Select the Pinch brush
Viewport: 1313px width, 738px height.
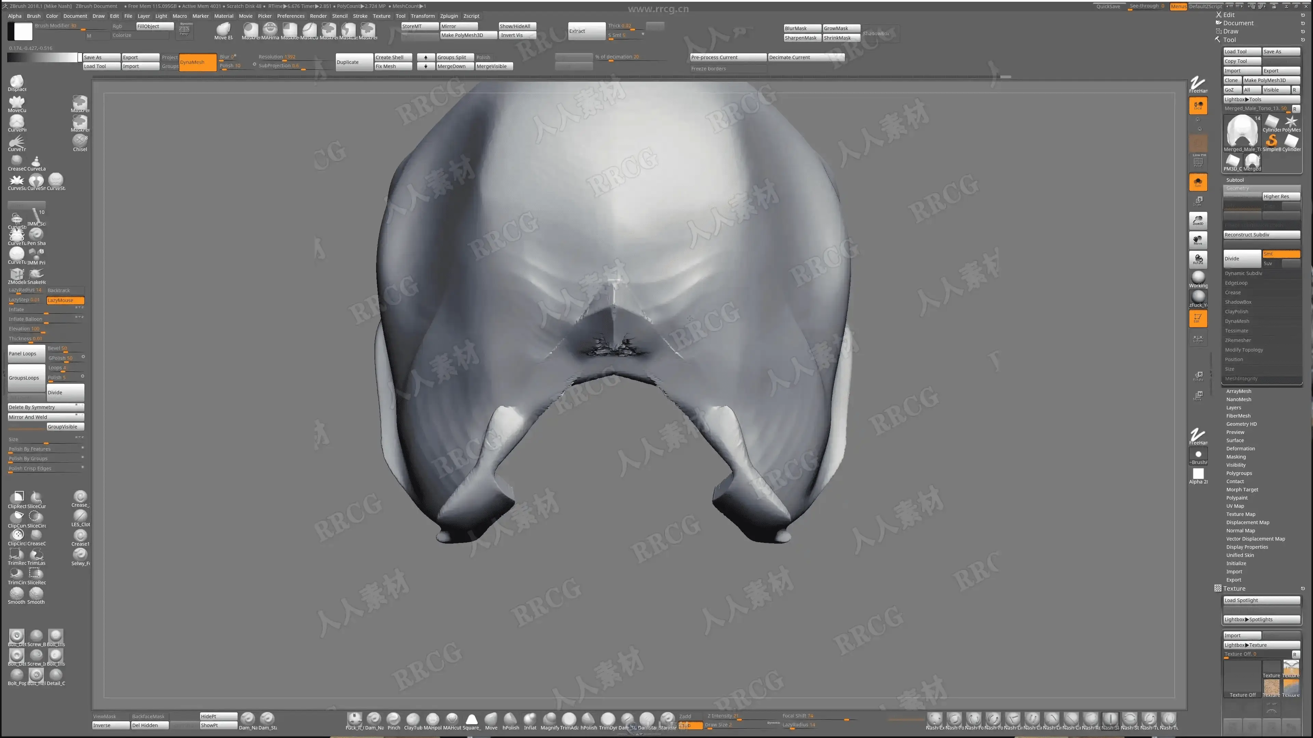click(x=394, y=719)
